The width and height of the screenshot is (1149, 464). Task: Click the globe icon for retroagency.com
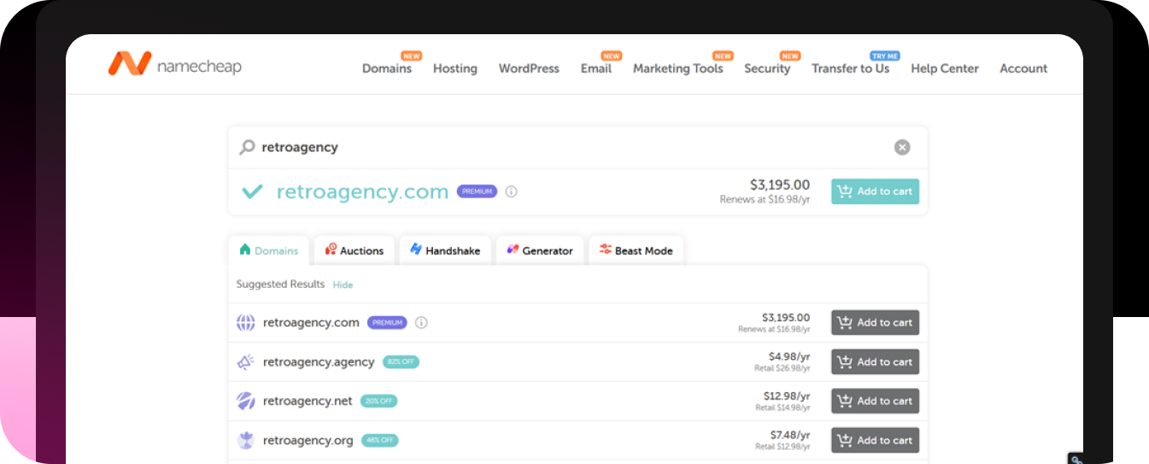coord(246,323)
